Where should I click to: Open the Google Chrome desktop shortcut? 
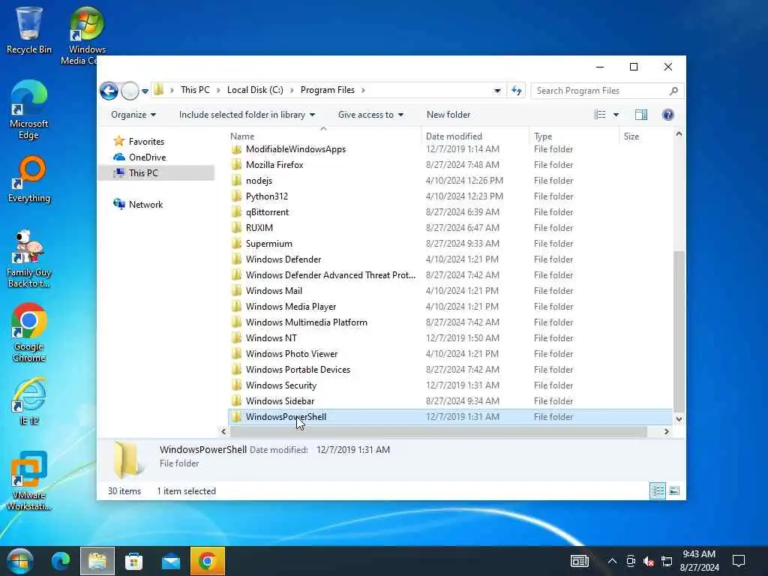point(29,333)
